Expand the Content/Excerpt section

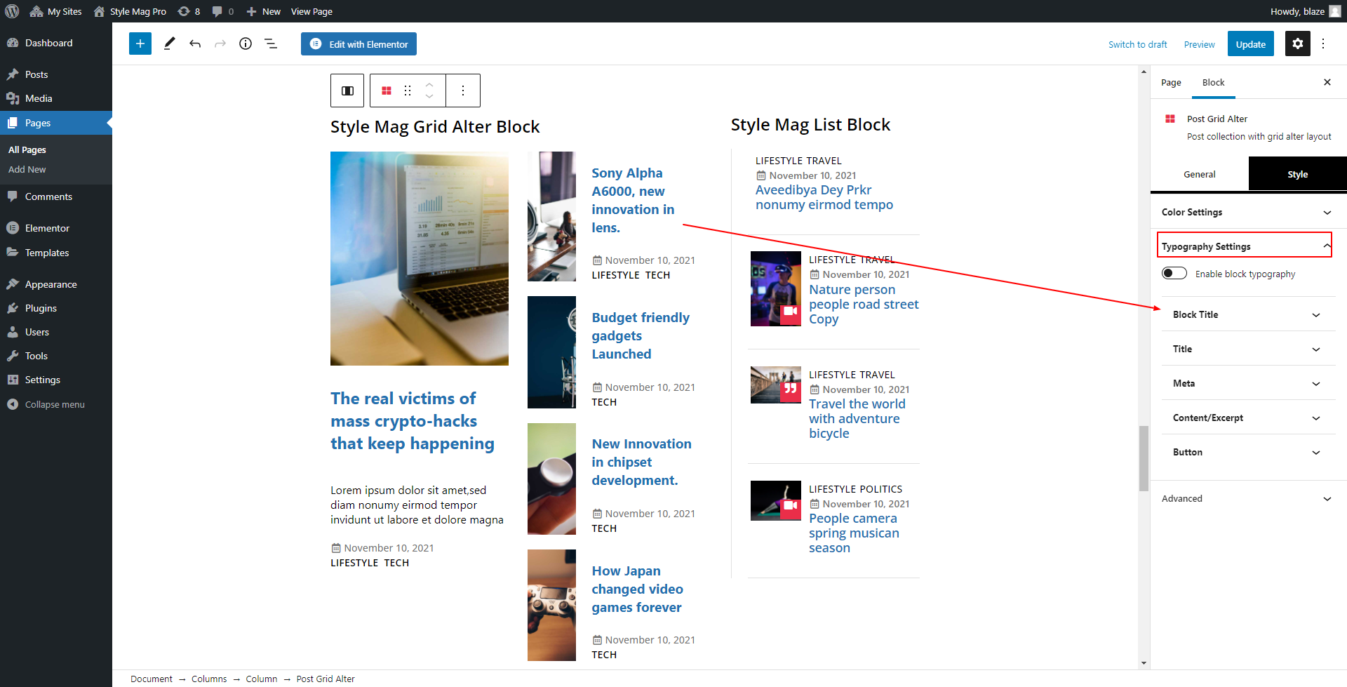point(1246,418)
